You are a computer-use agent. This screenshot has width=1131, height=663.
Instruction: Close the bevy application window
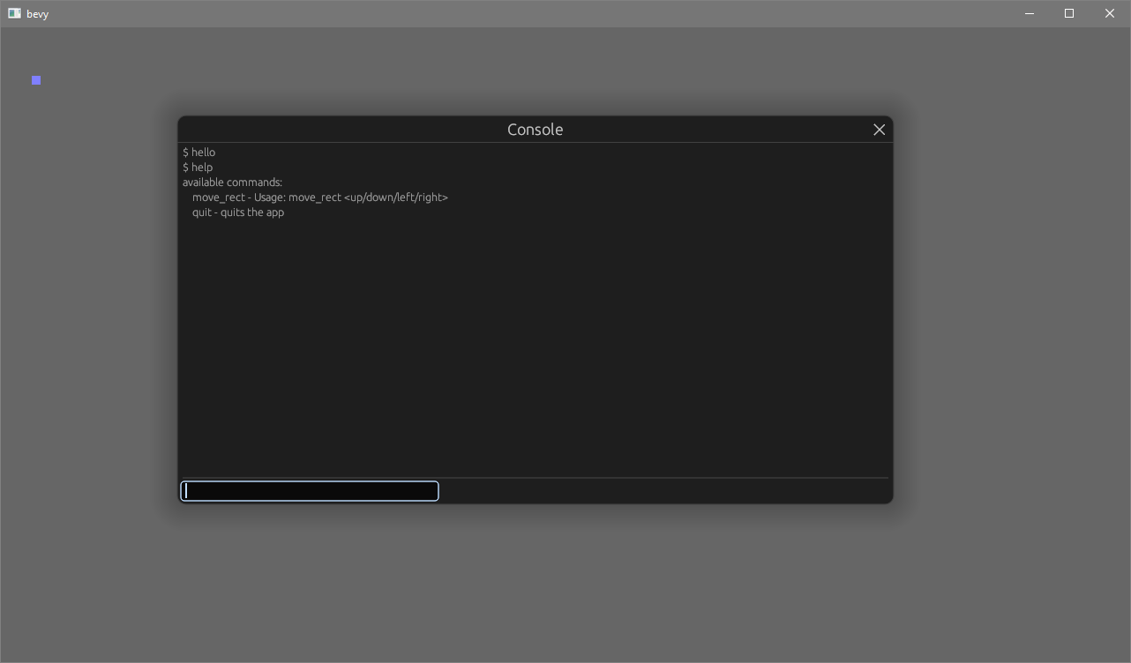[x=1110, y=13]
